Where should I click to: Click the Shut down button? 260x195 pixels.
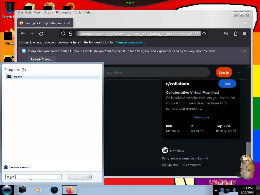[77, 177]
